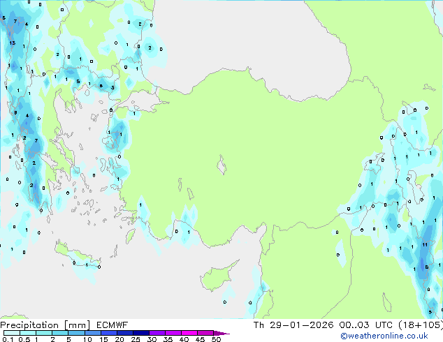
Task: Click the 'ECMWF' model label
Action: coord(112,325)
